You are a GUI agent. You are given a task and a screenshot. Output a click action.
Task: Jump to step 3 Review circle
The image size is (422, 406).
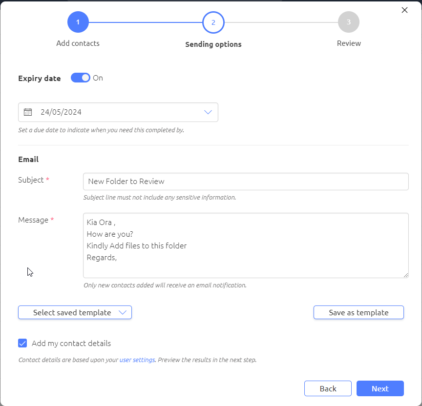(x=349, y=22)
